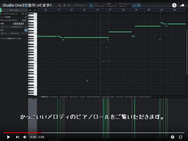Add video to Watch Later clock icon
The image size is (188, 141).
tap(174, 5)
